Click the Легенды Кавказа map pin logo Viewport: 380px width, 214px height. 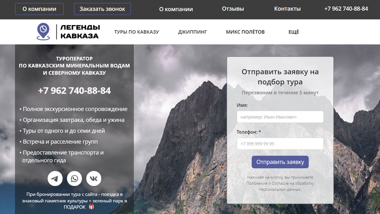[x=43, y=32]
